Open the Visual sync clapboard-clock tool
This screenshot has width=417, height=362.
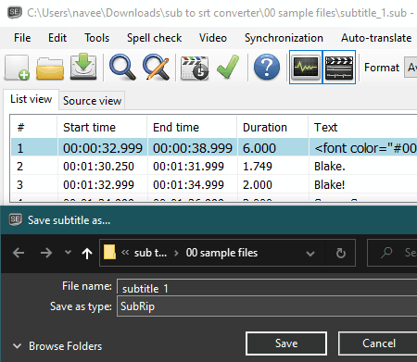pyautogui.click(x=195, y=68)
